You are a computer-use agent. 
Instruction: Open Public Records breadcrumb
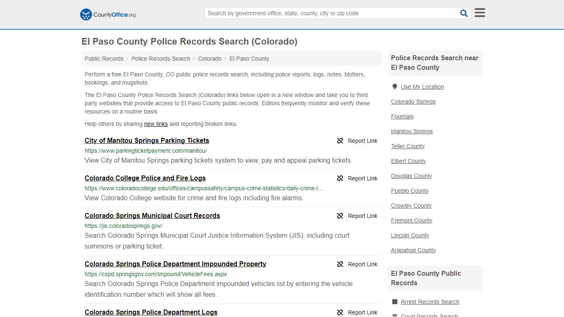(104, 59)
